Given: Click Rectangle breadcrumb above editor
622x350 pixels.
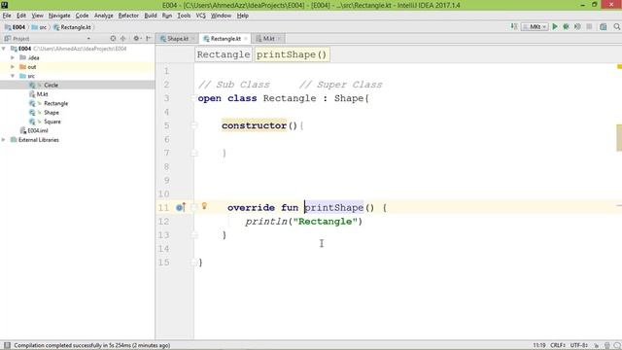Looking at the screenshot, I should click(x=224, y=54).
